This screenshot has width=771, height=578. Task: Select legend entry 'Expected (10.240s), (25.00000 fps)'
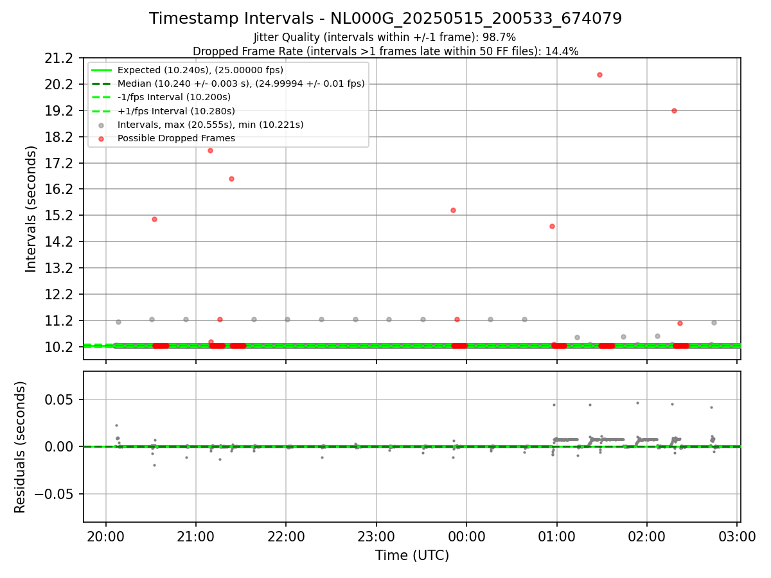click(x=200, y=70)
